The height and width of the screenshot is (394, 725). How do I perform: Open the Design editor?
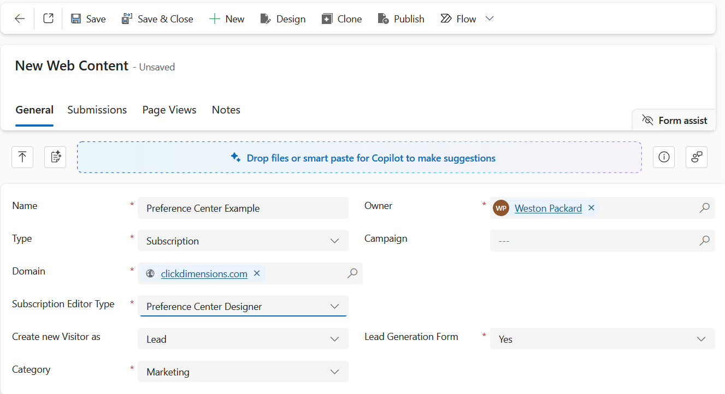tap(283, 19)
